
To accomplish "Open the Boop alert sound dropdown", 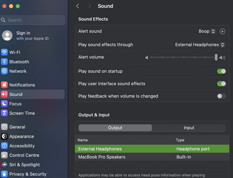I will point(207,31).
